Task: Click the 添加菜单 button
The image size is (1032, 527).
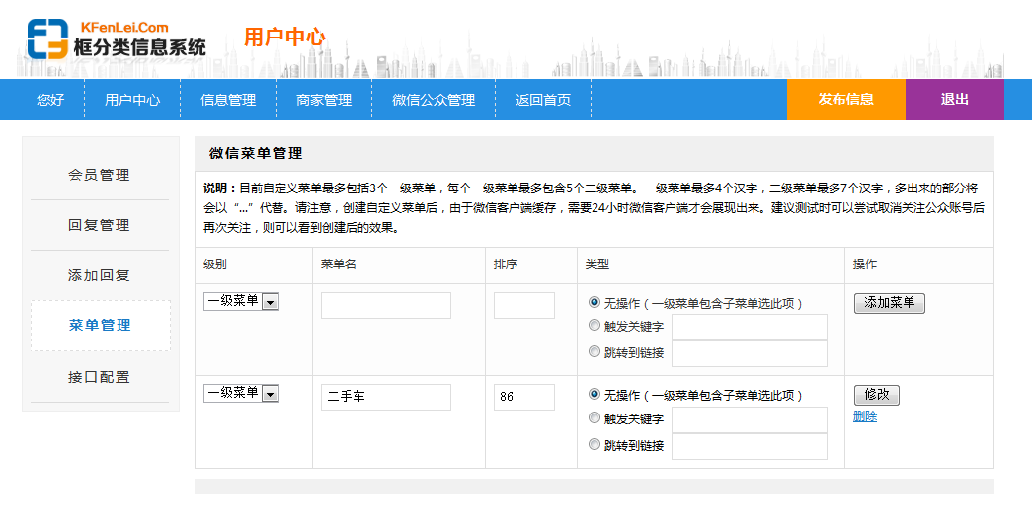Action: (x=889, y=303)
